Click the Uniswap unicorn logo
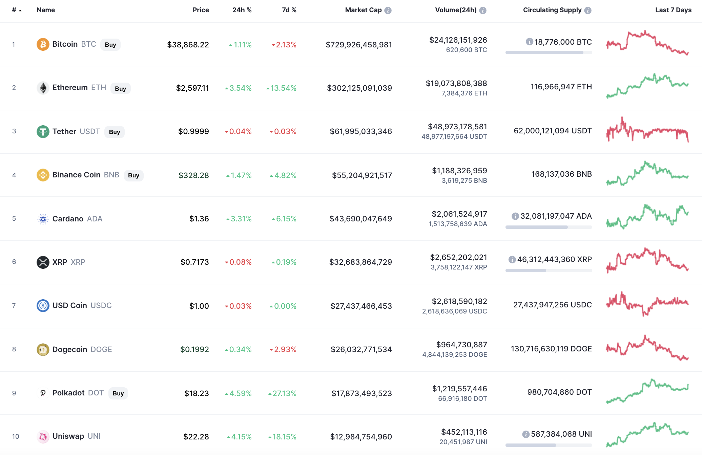This screenshot has height=455, width=702. point(43,436)
